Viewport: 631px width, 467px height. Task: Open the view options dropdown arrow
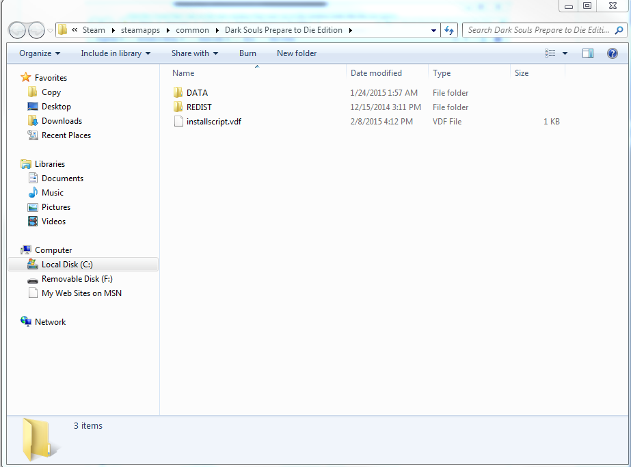pyautogui.click(x=565, y=53)
